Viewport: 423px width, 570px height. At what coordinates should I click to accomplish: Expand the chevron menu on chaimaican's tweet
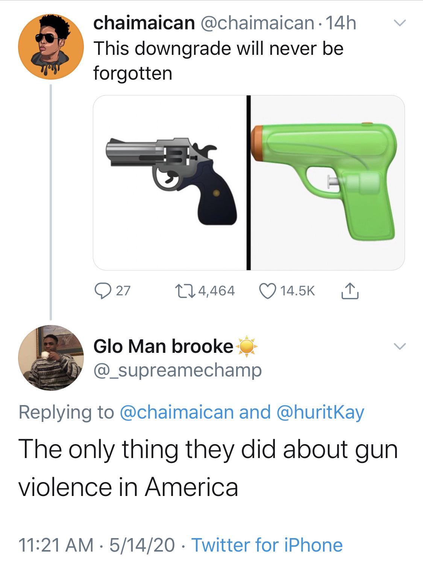point(399,24)
